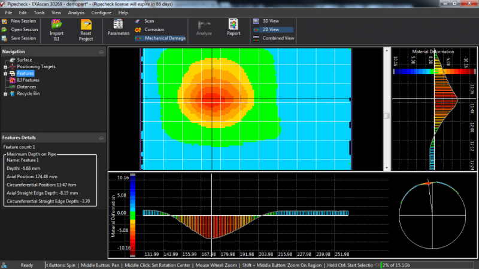The image size is (479, 269).
Task: Click the New Session icon
Action: [5, 21]
